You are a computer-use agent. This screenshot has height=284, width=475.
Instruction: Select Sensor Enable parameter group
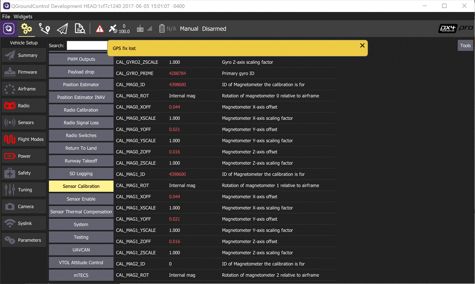pos(81,199)
